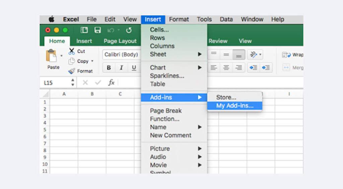Viewport: 343px width, 189px height.
Task: Expand the Picture submenu
Action: point(174,149)
